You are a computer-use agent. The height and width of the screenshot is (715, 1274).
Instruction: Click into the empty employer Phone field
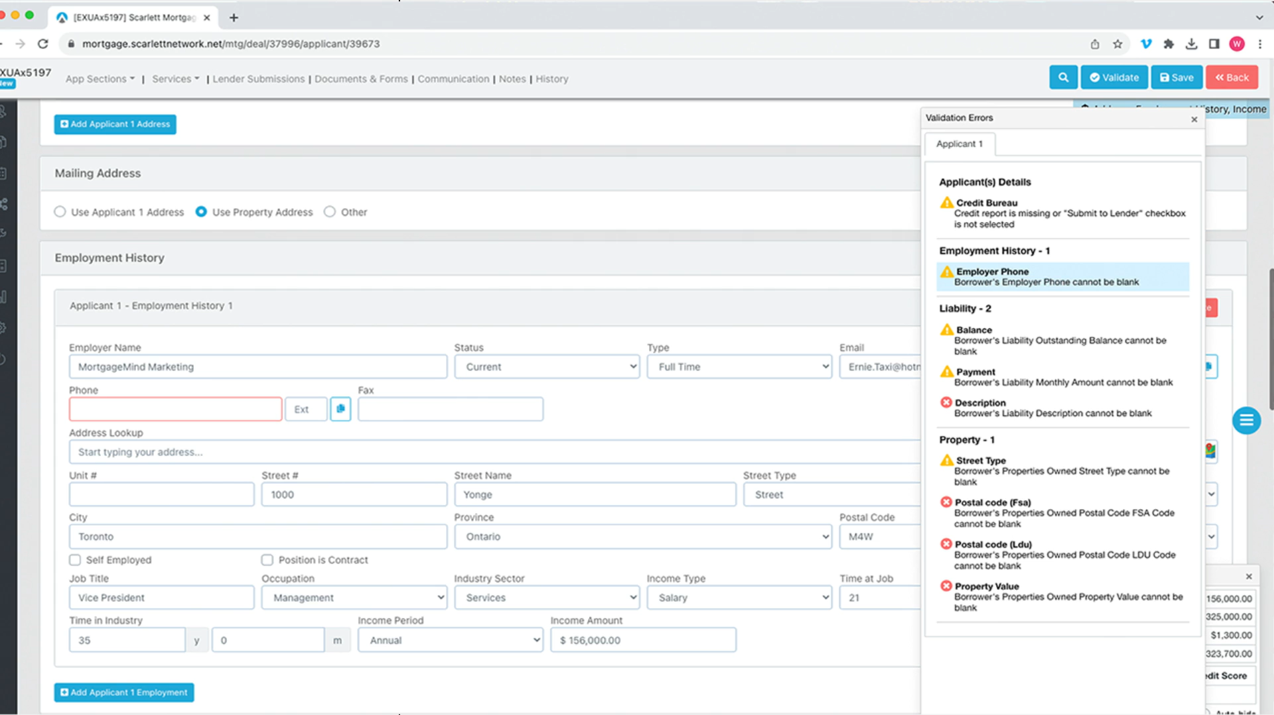pyautogui.click(x=175, y=409)
